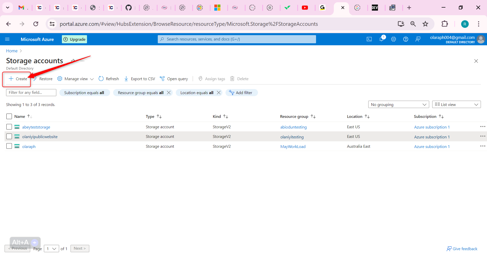487x258 pixels.
Task: Open the Azure portal hamburger menu
Action: tap(7, 39)
